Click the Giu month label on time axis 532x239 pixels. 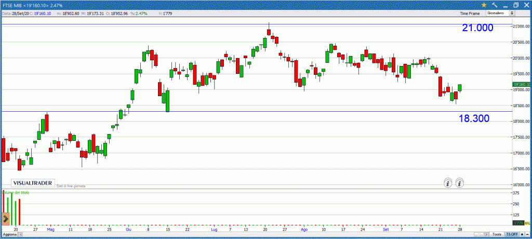click(129, 230)
